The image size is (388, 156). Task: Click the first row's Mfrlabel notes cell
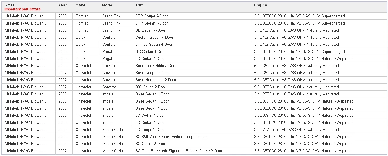click(x=25, y=16)
